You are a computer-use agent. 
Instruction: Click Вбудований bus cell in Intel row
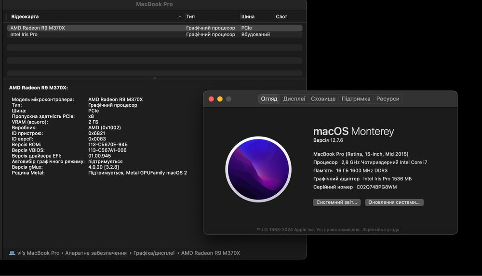(x=255, y=34)
